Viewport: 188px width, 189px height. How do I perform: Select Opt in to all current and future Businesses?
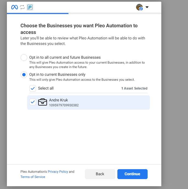(x=24, y=58)
